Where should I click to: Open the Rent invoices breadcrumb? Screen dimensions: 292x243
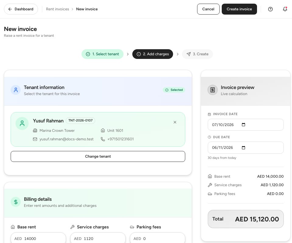click(57, 9)
